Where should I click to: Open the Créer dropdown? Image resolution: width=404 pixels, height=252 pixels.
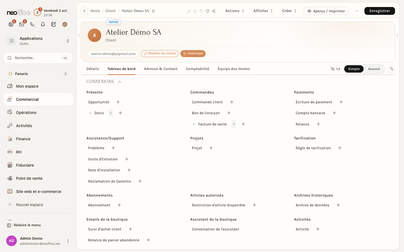[x=289, y=11]
